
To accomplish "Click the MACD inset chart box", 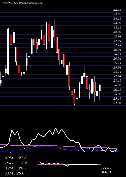I will (69, 164).
